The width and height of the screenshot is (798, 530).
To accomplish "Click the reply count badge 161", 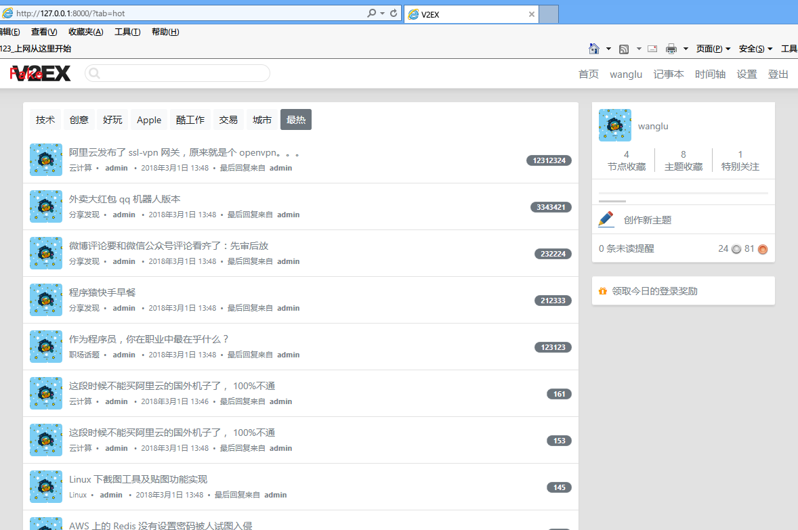I will pyautogui.click(x=560, y=394).
